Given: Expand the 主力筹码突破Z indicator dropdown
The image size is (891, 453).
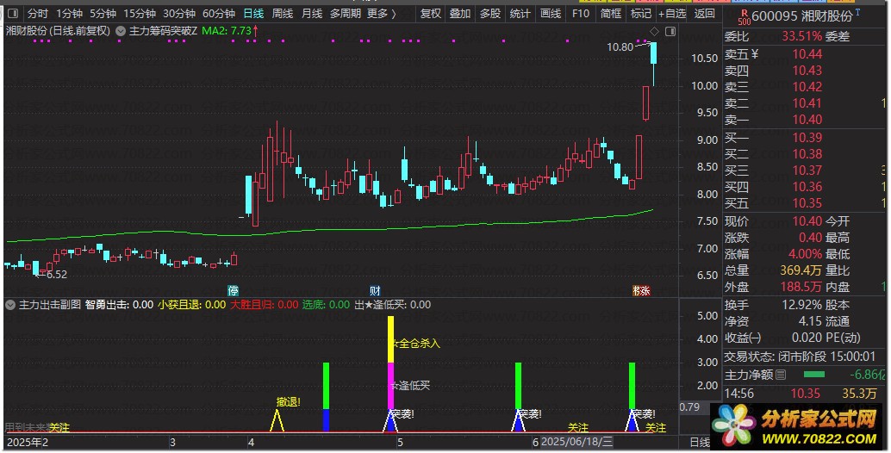Looking at the screenshot, I should (x=121, y=31).
